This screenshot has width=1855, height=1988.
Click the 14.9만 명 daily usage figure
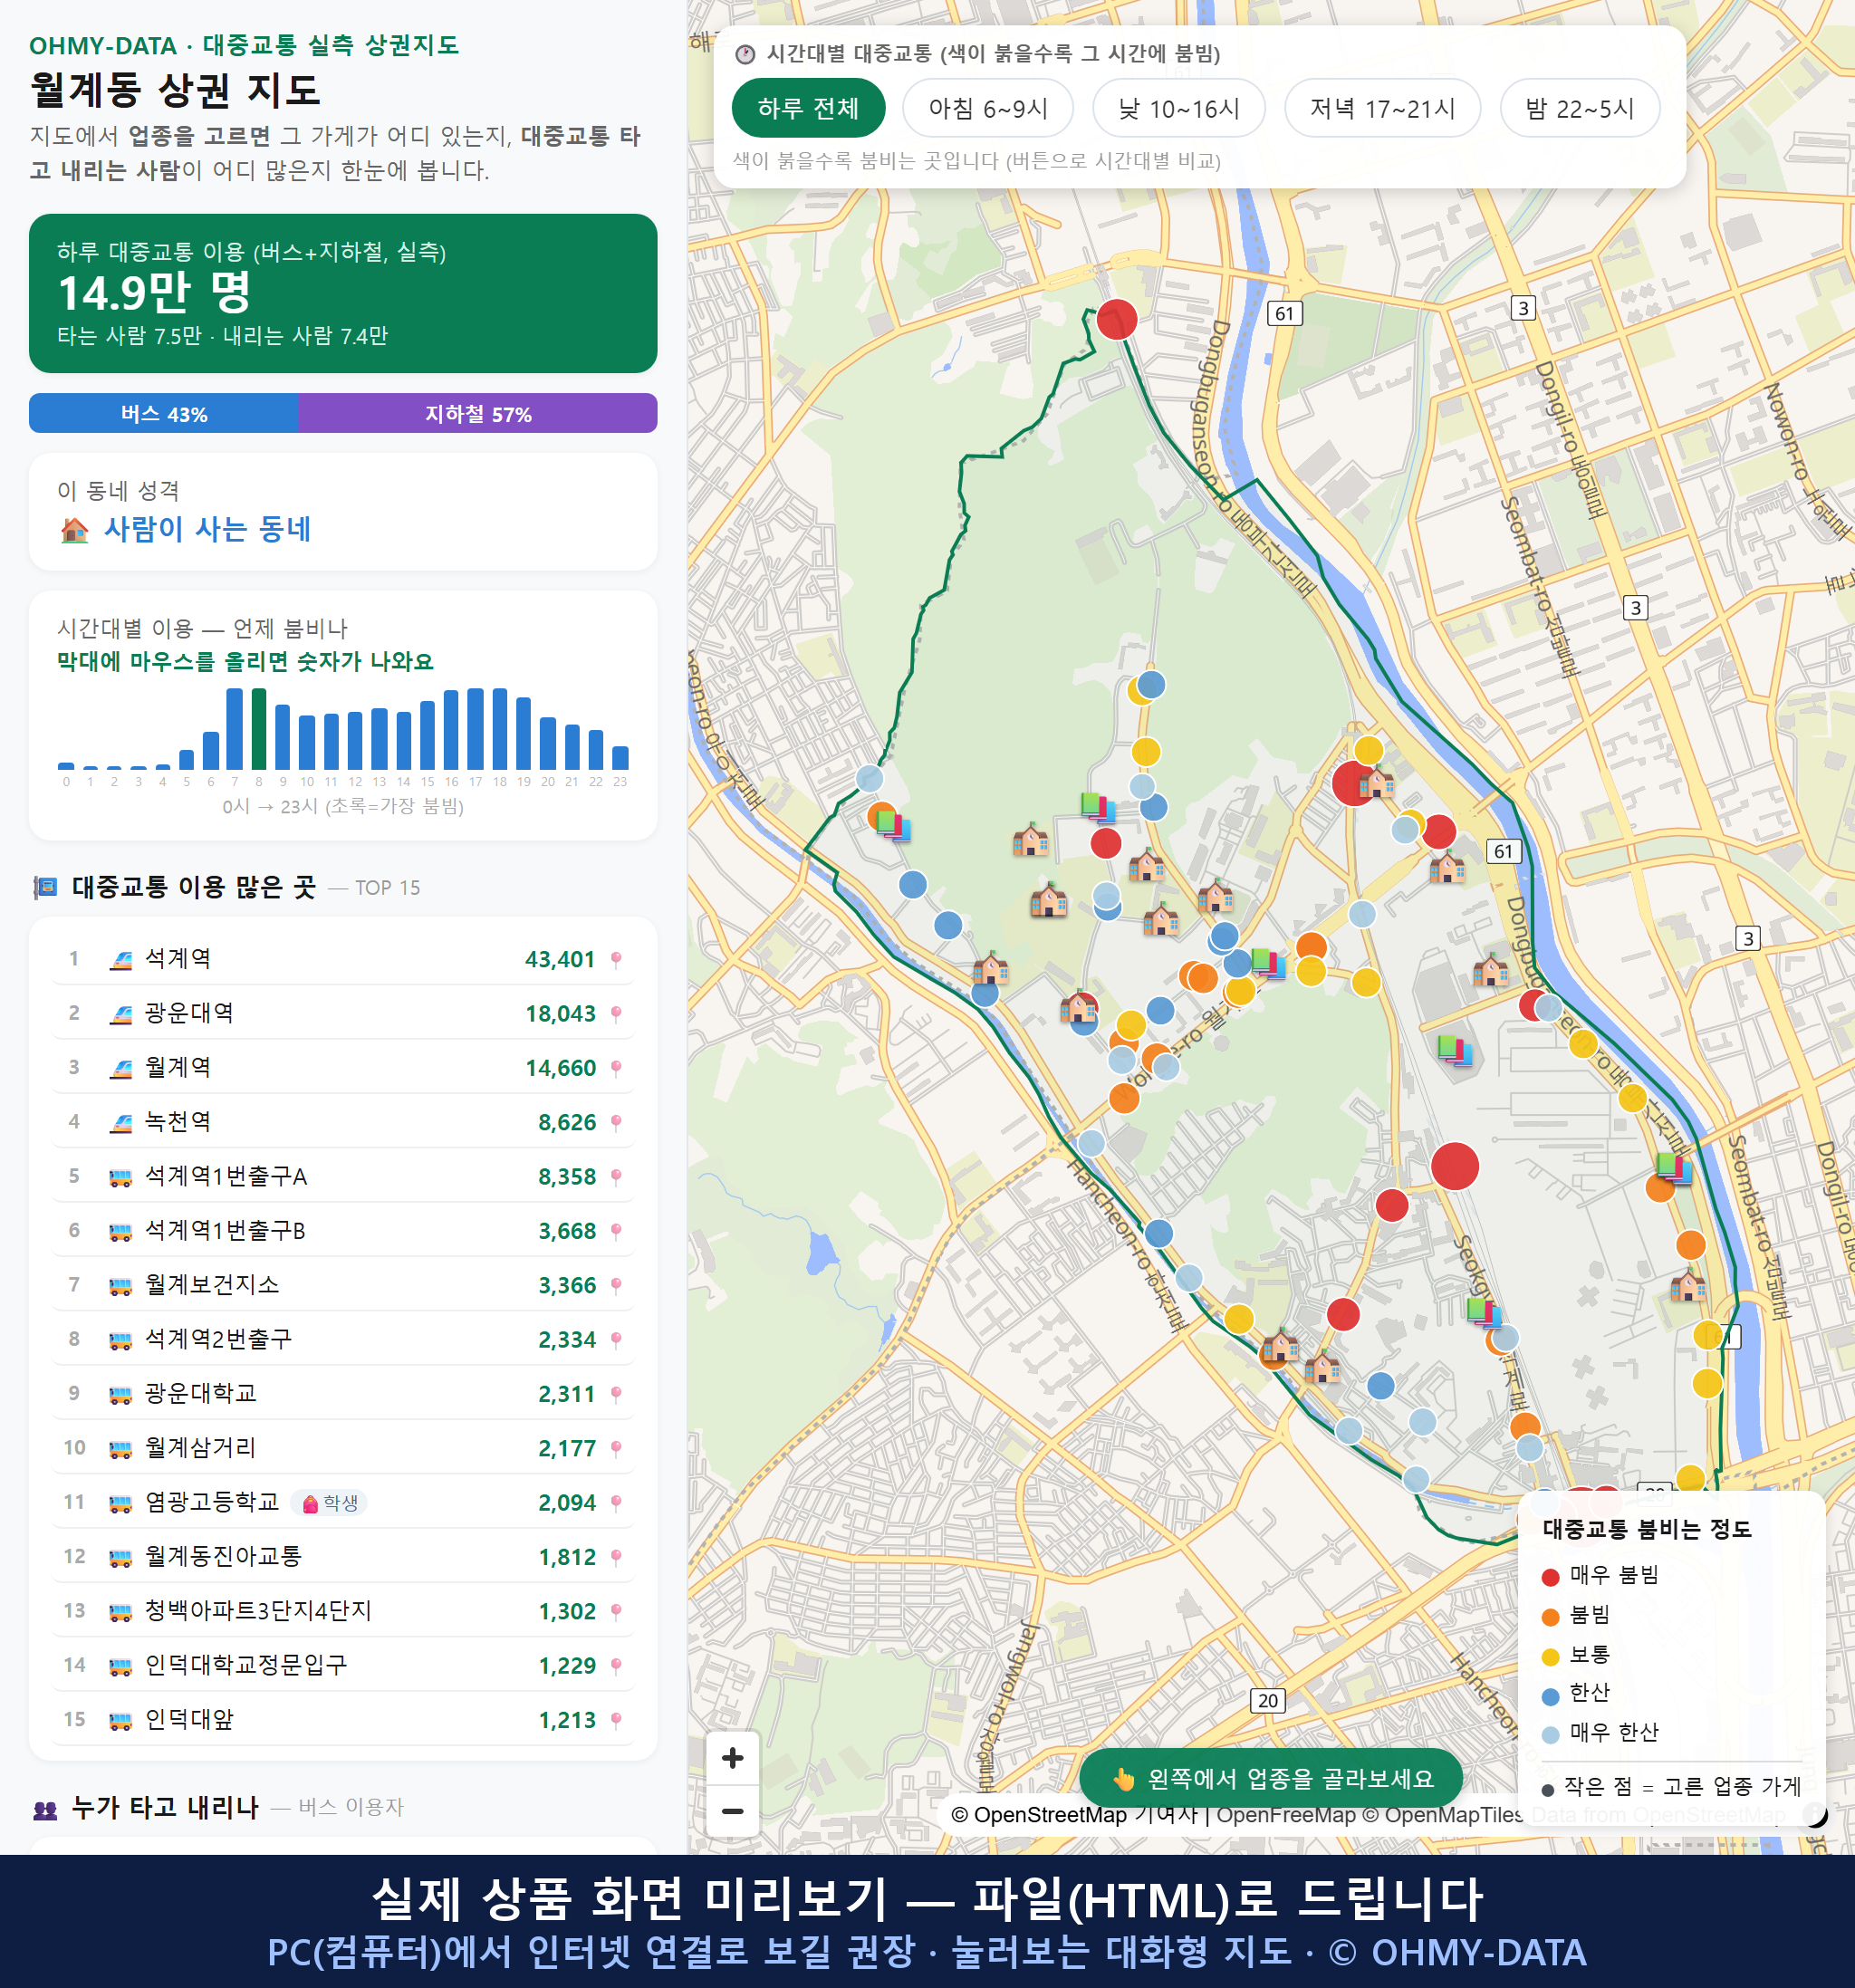coord(154,293)
